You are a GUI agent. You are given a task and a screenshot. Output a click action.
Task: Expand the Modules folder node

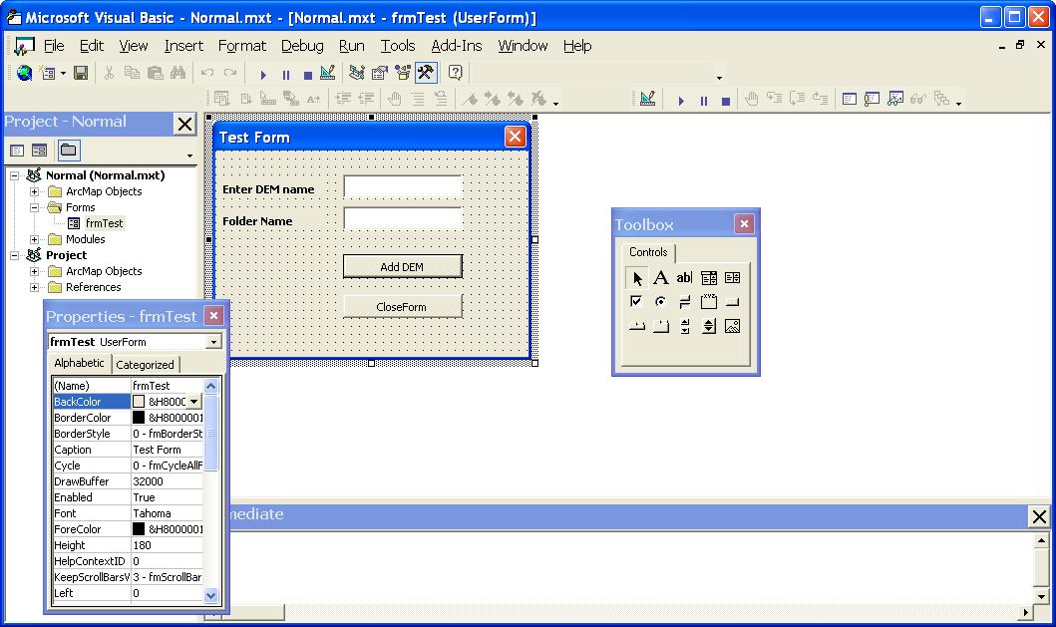point(34,239)
